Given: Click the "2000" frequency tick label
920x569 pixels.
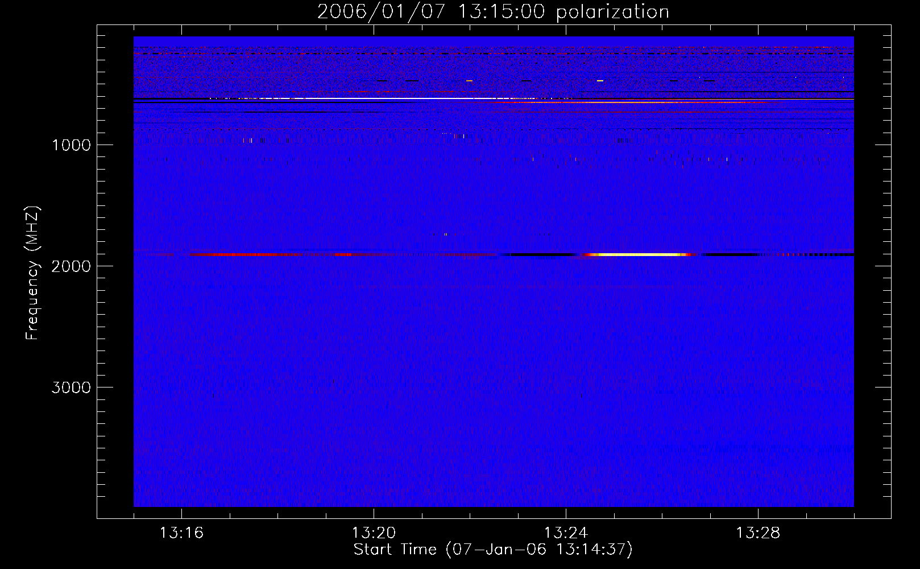Looking at the screenshot, I should point(71,266).
